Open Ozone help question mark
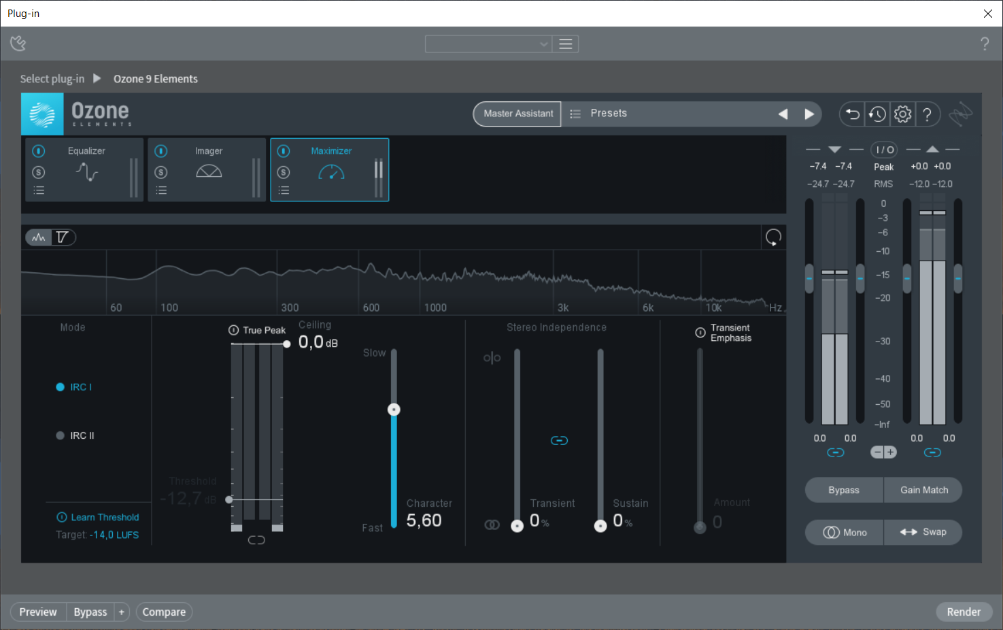The height and width of the screenshot is (630, 1003). pos(927,114)
